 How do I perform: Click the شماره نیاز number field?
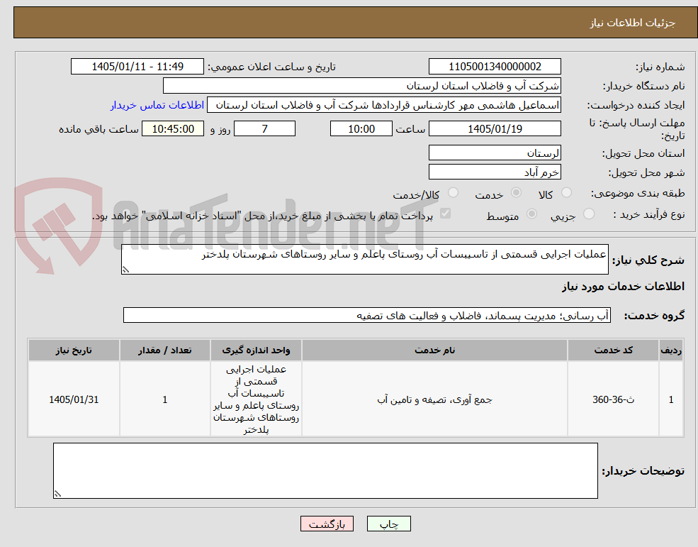click(x=495, y=67)
